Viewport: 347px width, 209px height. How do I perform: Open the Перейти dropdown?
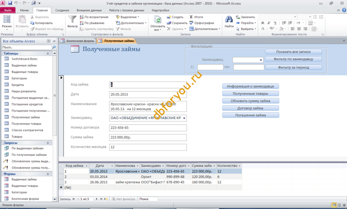tap(246, 23)
